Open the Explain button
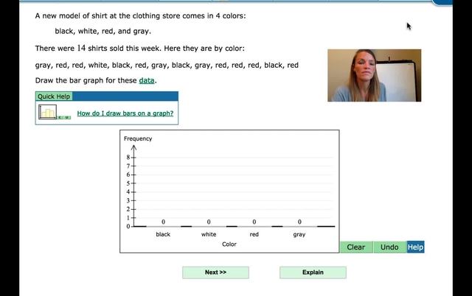 [x=313, y=272]
